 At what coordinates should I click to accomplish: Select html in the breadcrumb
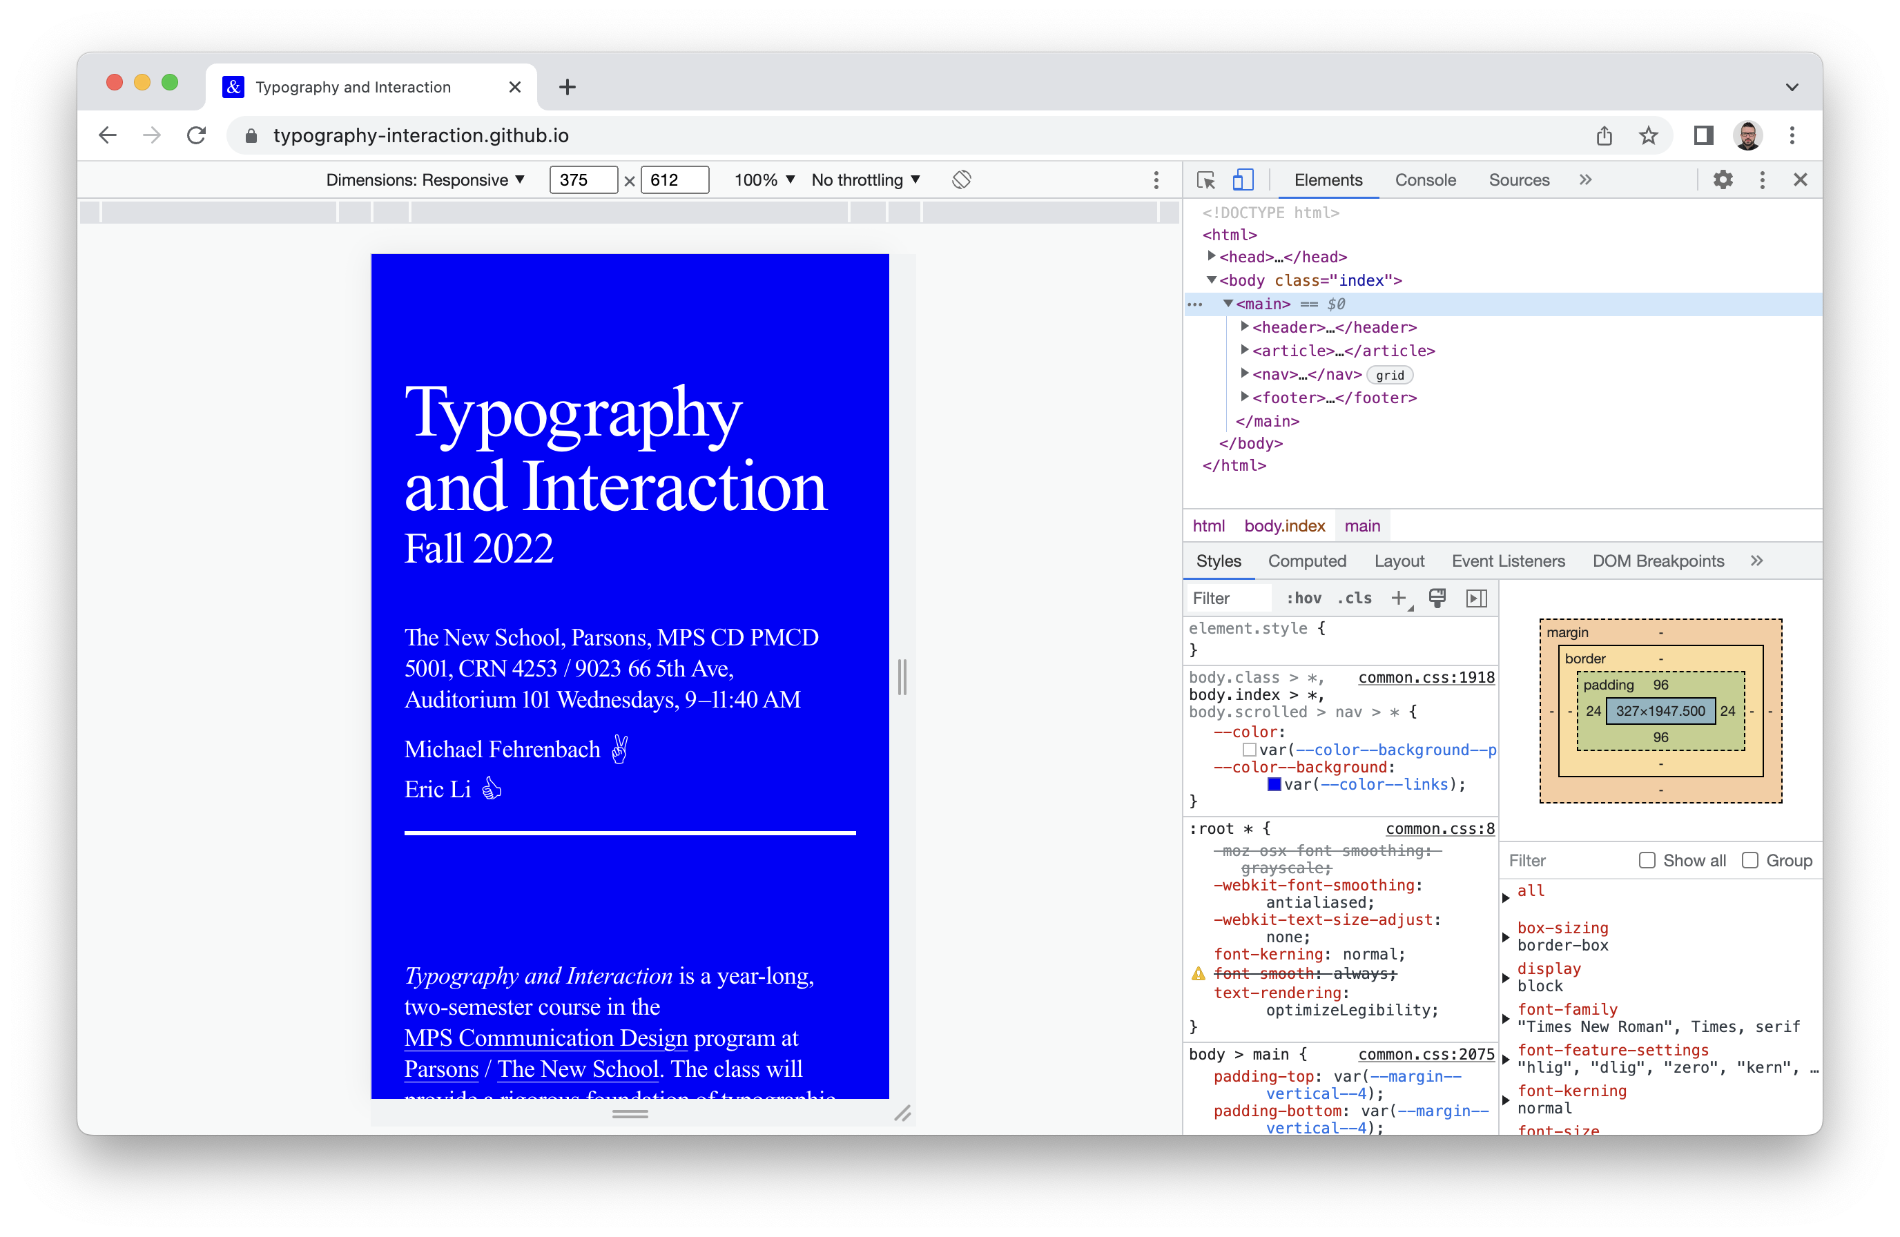1208,526
